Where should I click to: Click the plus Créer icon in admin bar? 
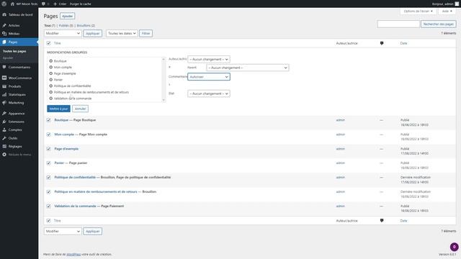pos(55,4)
